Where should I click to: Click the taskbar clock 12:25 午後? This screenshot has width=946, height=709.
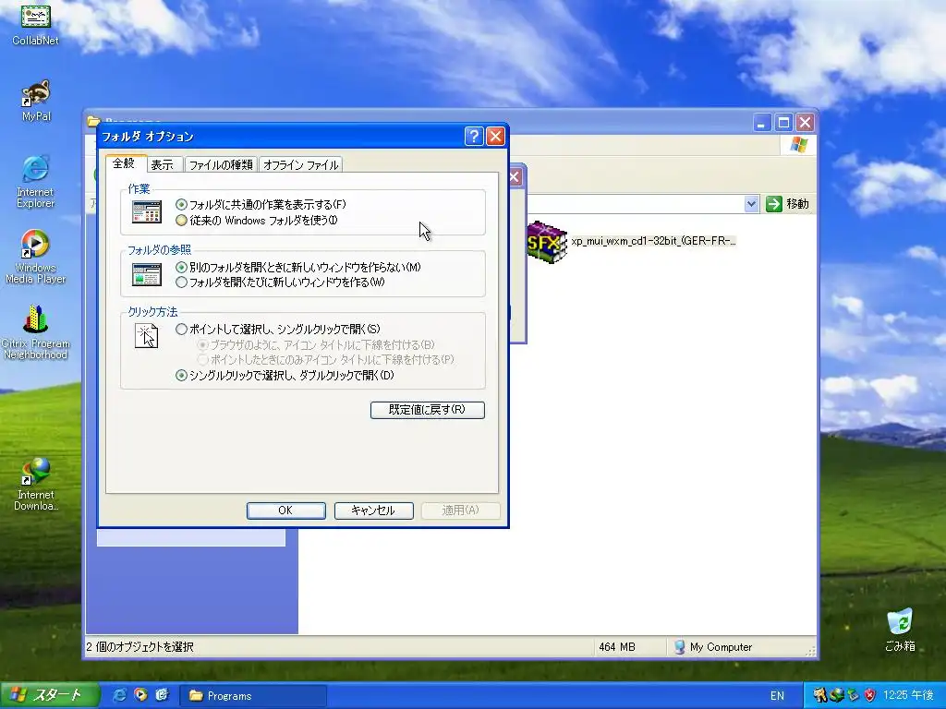click(x=909, y=695)
